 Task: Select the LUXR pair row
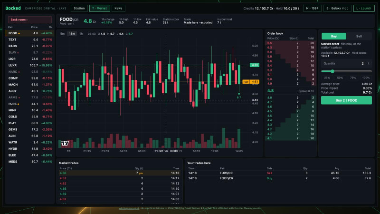(x=29, y=65)
